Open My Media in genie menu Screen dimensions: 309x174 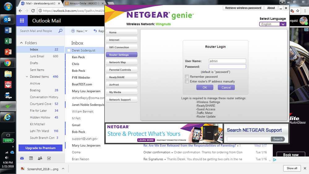tap(122, 92)
